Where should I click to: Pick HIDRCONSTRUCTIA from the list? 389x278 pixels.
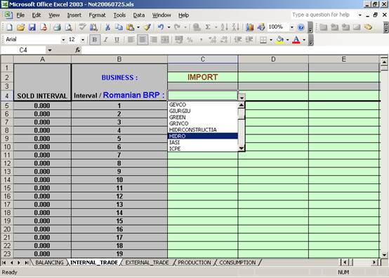pos(203,130)
